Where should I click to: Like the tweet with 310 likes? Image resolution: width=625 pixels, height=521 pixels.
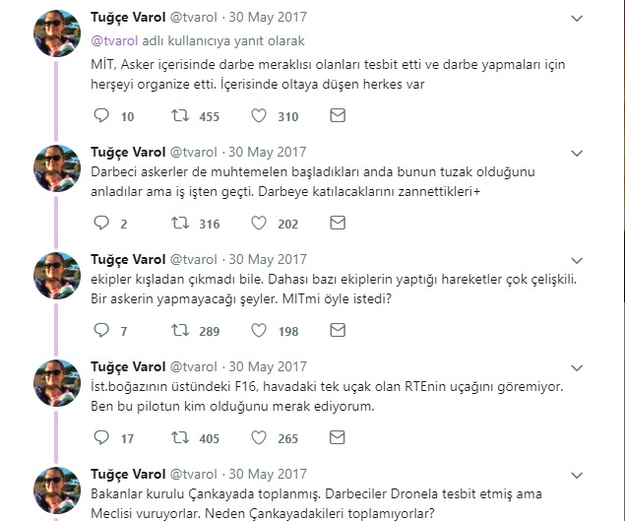coord(259,115)
